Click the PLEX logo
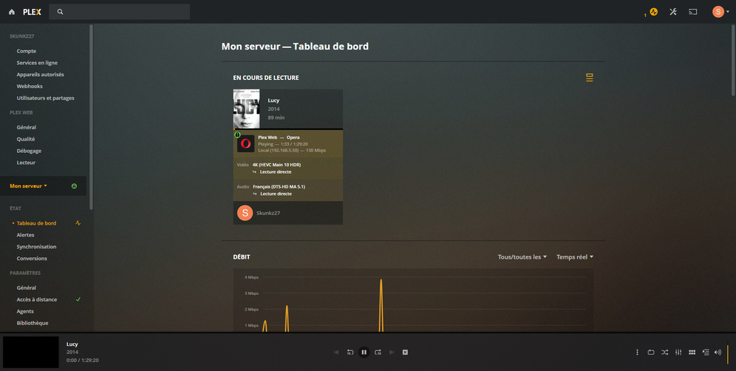The width and height of the screenshot is (736, 371). pos(32,12)
